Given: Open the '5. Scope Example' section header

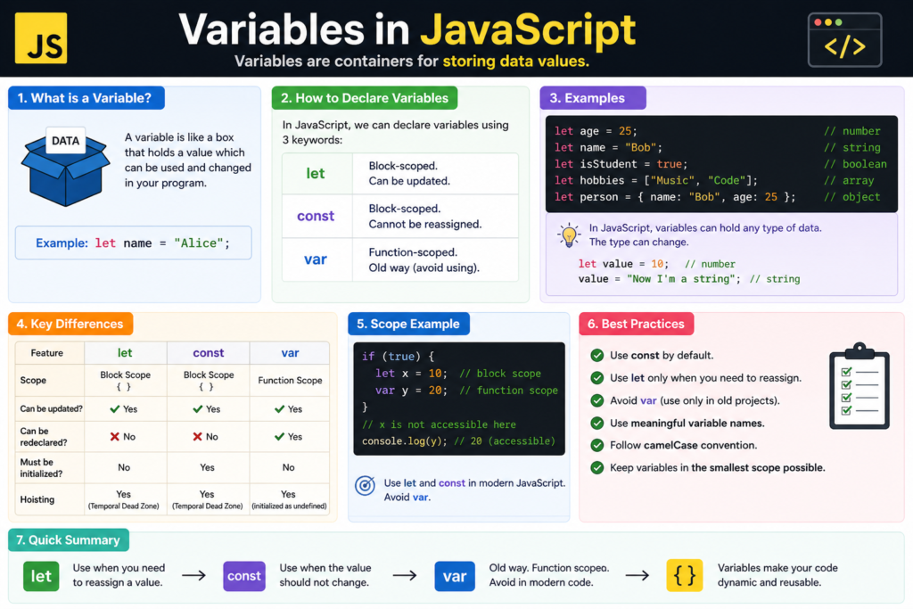Looking at the screenshot, I should (x=408, y=324).
